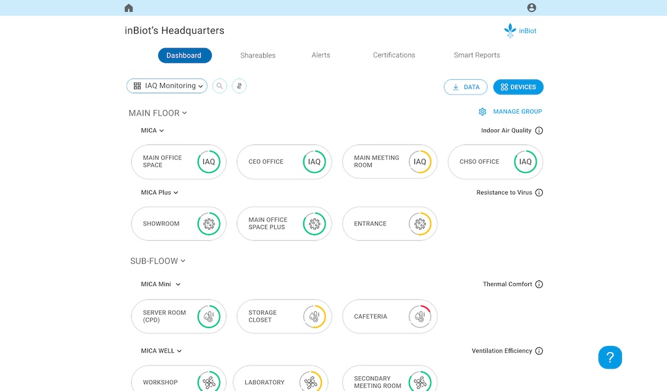
Task: Open the SERVER ROOM (CPD) card
Action: tap(178, 316)
